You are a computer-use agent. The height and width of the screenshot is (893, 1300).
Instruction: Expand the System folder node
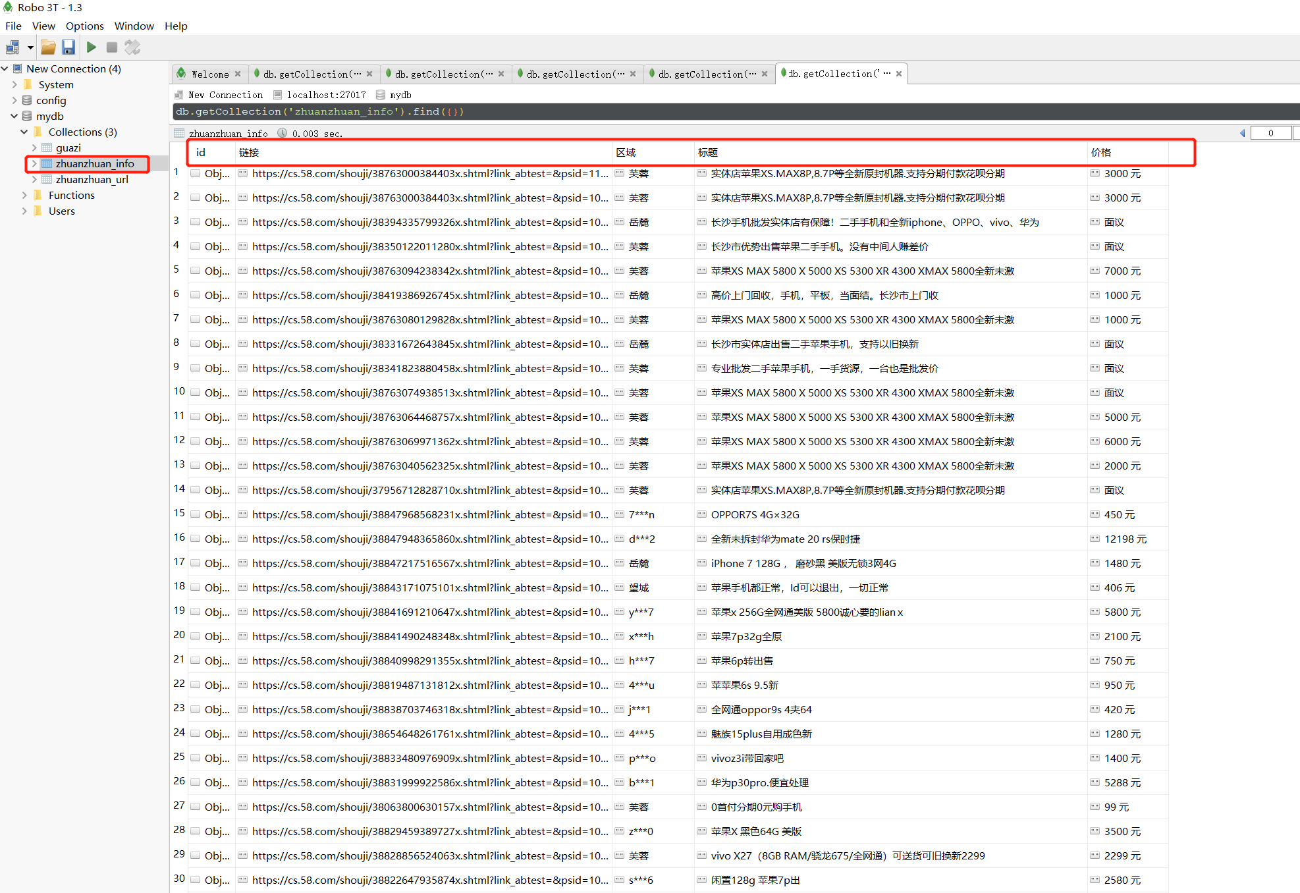[14, 84]
